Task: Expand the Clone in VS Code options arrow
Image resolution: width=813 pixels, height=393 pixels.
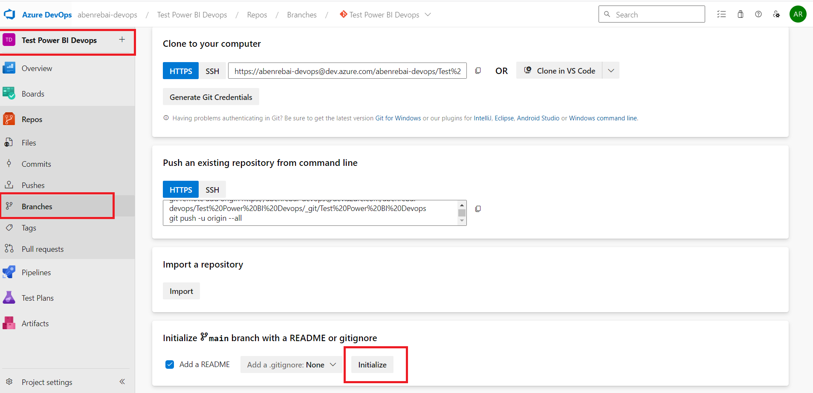Action: [x=611, y=71]
